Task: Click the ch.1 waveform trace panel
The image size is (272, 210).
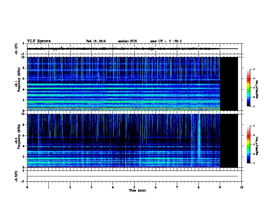Action: click(x=134, y=49)
